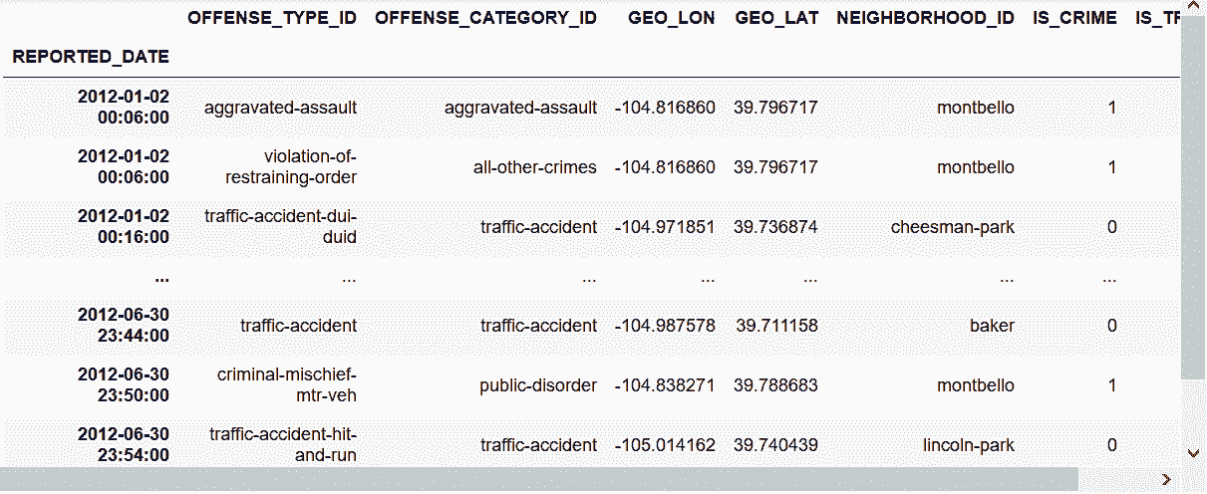Select the lincoln-park neighborhood cell
The width and height of the screenshot is (1207, 494).
968,445
